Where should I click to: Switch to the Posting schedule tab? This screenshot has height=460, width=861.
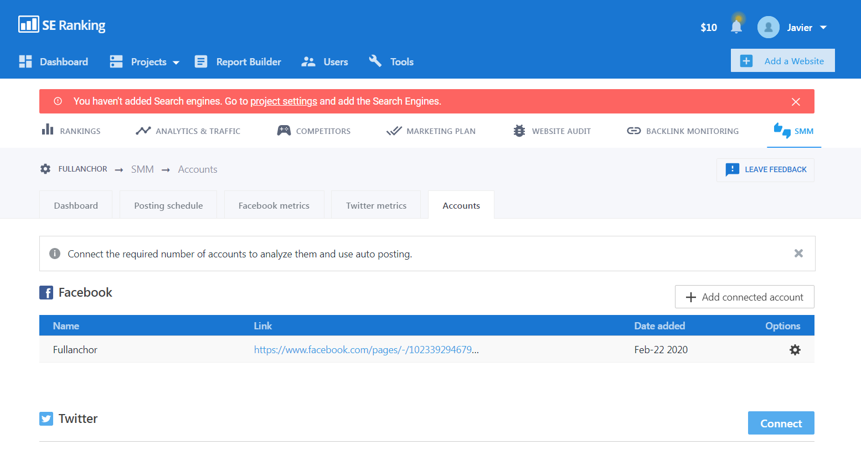pyautogui.click(x=168, y=205)
